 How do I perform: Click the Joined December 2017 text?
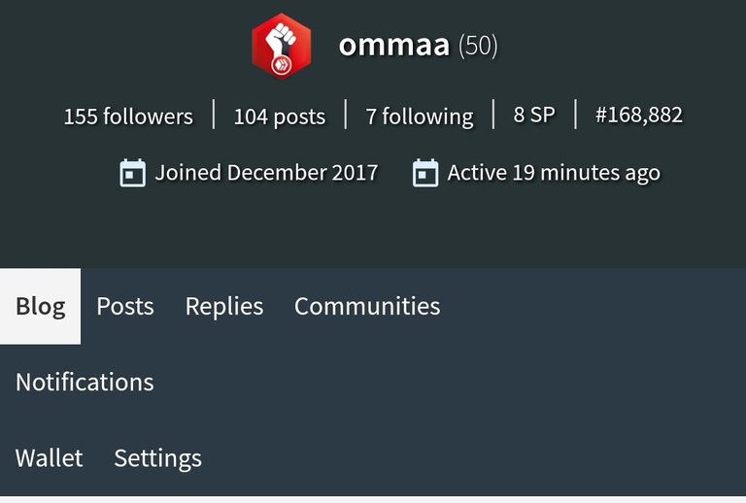click(266, 173)
